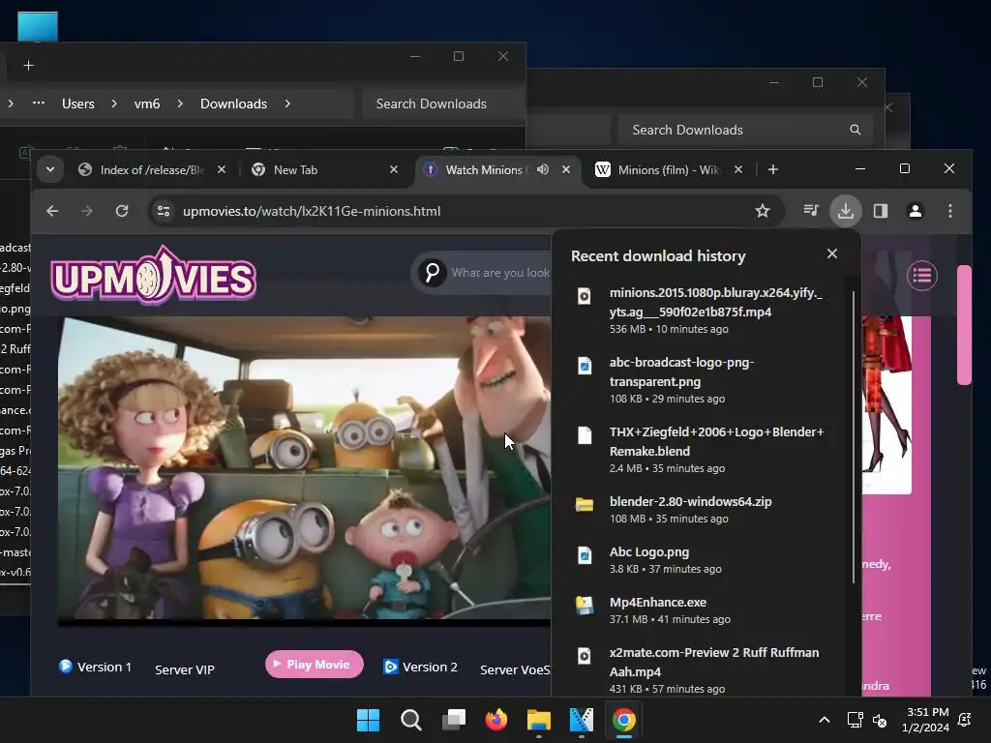
Task: Click the blender zip folder icon
Action: (x=584, y=504)
